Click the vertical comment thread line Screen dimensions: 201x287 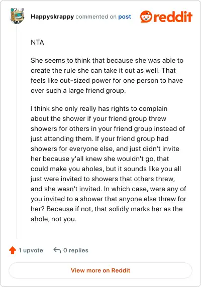(x=17, y=131)
